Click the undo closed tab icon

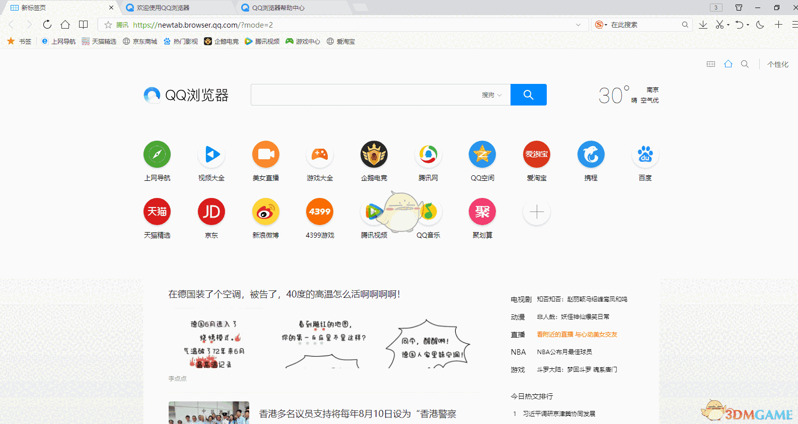(739, 25)
